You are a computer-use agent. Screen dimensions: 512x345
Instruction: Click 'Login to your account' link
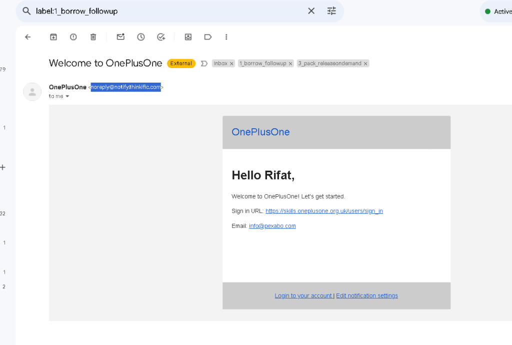coord(303,295)
